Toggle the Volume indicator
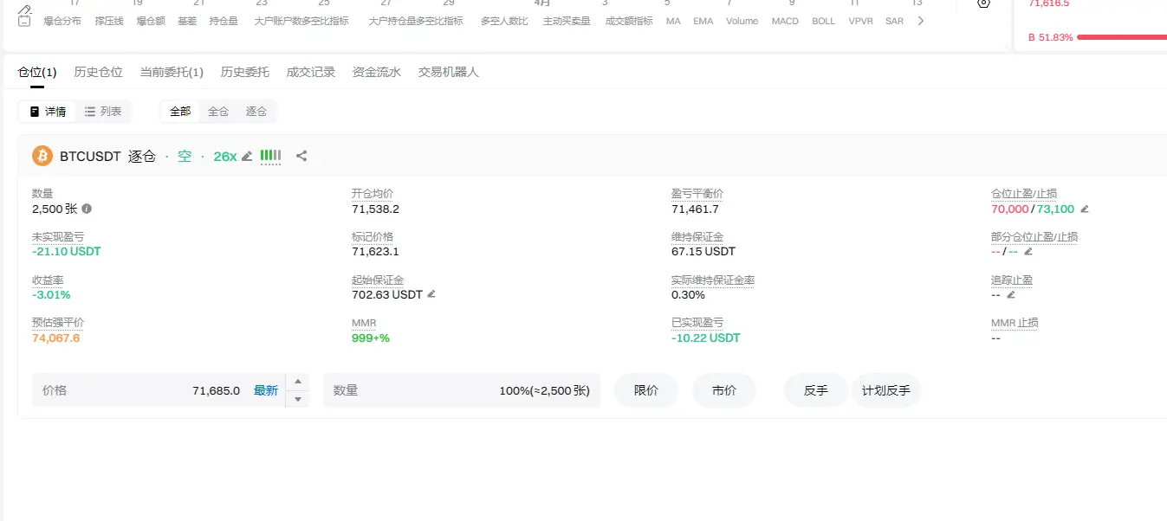 (742, 21)
